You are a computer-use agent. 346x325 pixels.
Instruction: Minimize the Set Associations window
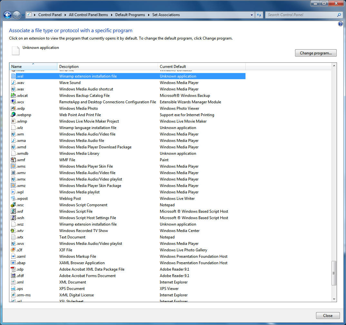tap(315, 3)
